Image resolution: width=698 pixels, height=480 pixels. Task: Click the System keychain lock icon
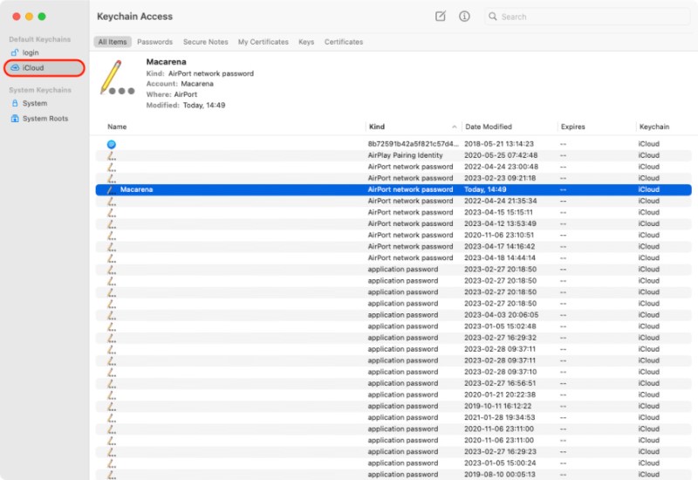15,103
